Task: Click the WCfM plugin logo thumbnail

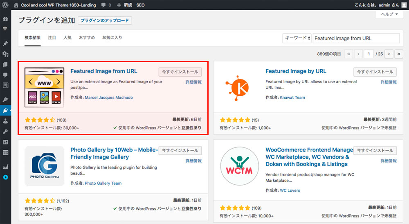Action: pos(239,166)
